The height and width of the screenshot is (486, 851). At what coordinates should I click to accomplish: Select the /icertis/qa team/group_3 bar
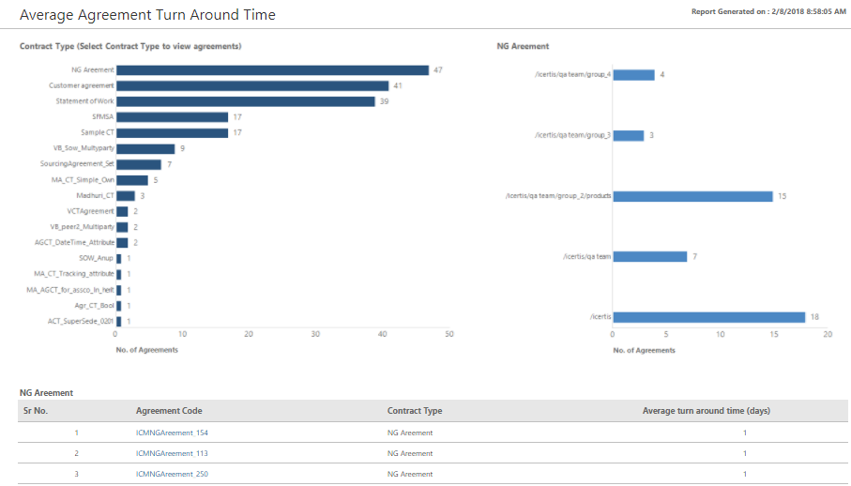point(628,135)
